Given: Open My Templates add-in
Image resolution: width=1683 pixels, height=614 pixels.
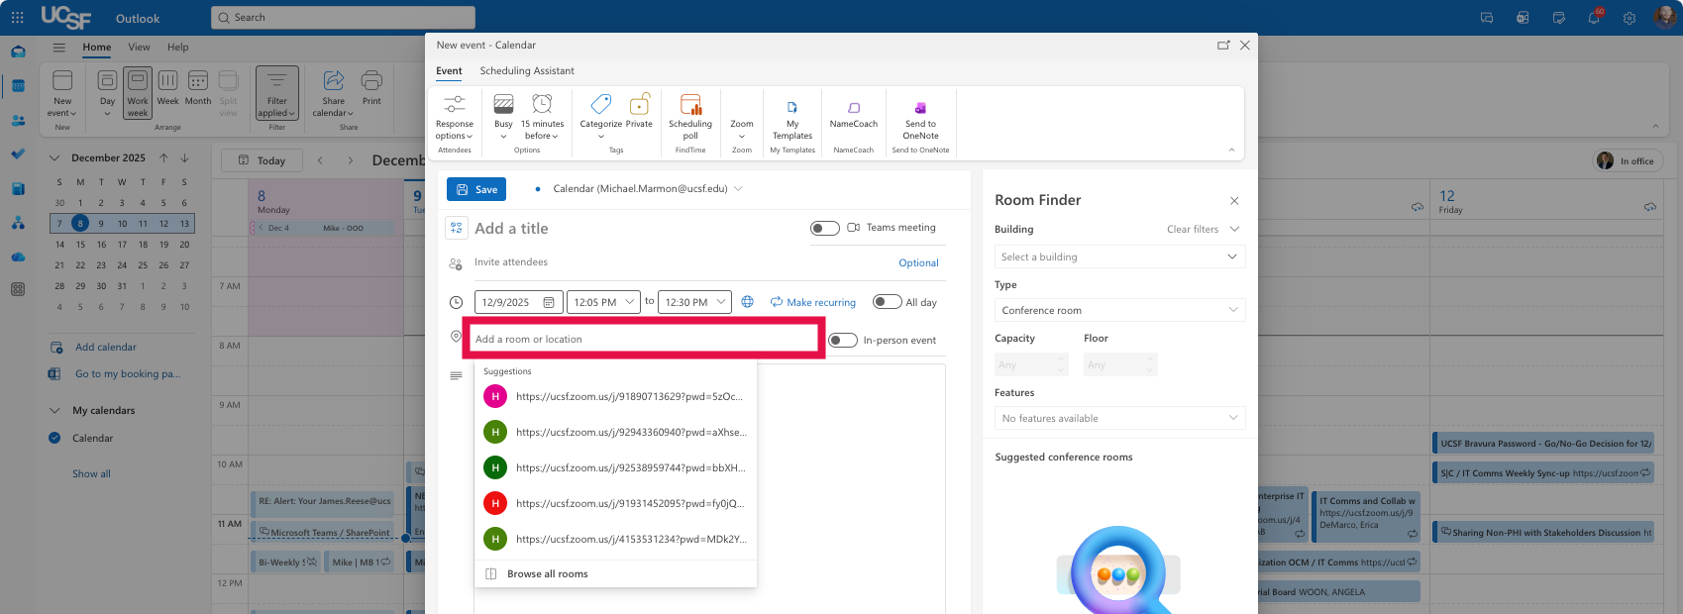Looking at the screenshot, I should (x=792, y=118).
